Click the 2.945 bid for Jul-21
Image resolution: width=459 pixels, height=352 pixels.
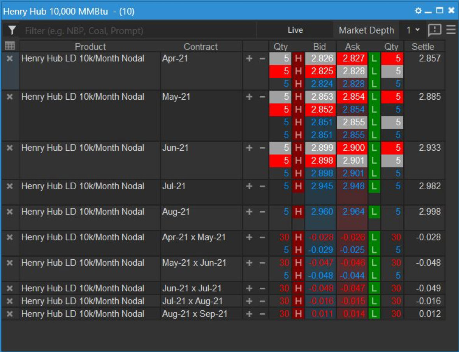(x=320, y=186)
